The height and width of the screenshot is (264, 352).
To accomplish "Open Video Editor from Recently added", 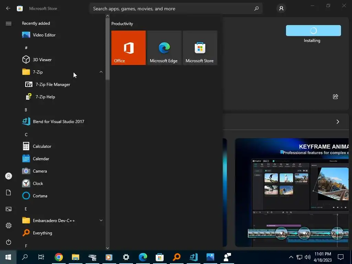I will coord(63,35).
